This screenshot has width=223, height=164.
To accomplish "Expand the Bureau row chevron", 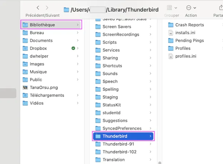I will 78,33.
